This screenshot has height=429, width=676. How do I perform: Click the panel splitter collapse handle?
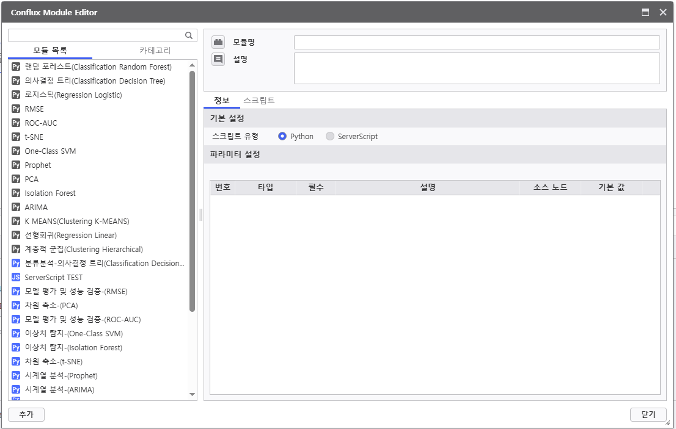click(x=200, y=215)
